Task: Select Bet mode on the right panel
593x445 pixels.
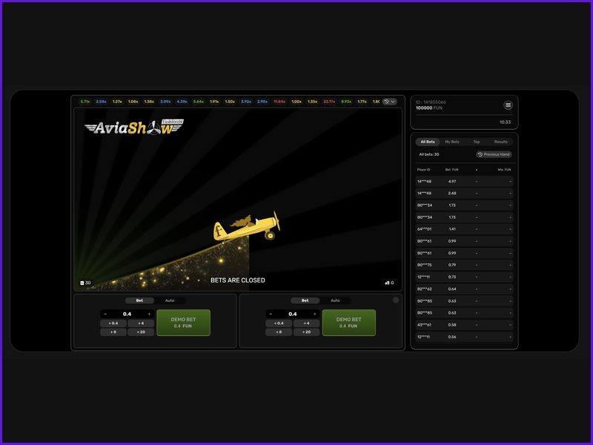Action: click(x=305, y=300)
